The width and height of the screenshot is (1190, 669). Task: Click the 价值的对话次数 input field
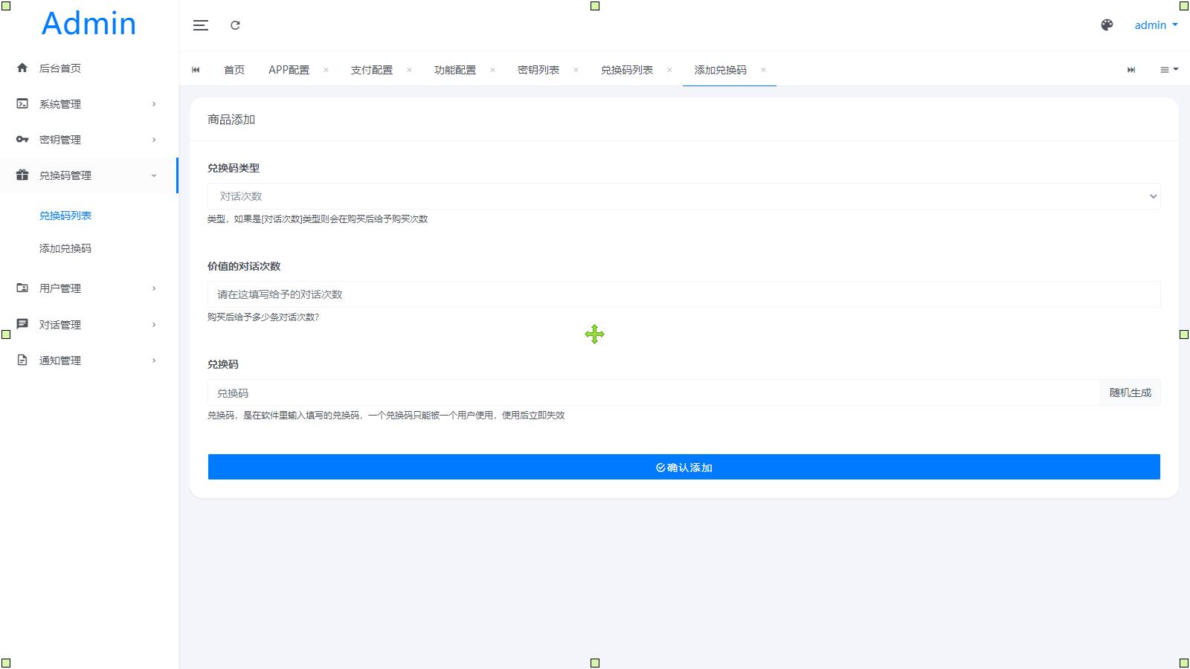point(684,294)
